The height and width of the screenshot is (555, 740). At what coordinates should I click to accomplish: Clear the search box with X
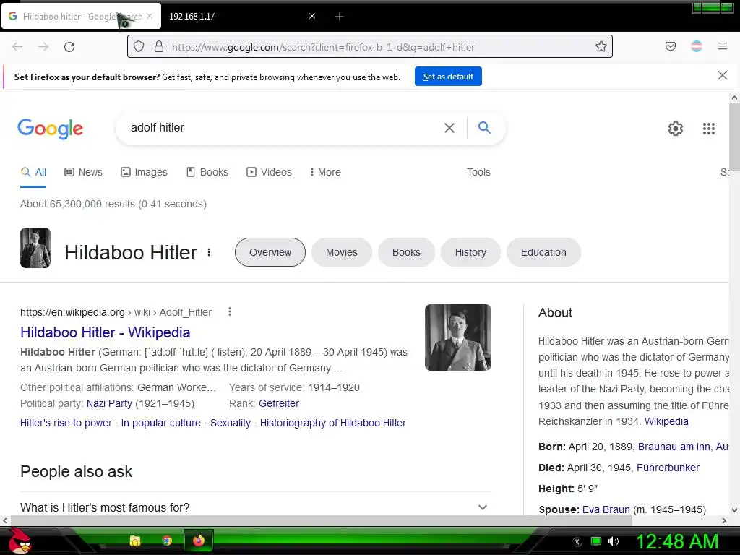(449, 128)
